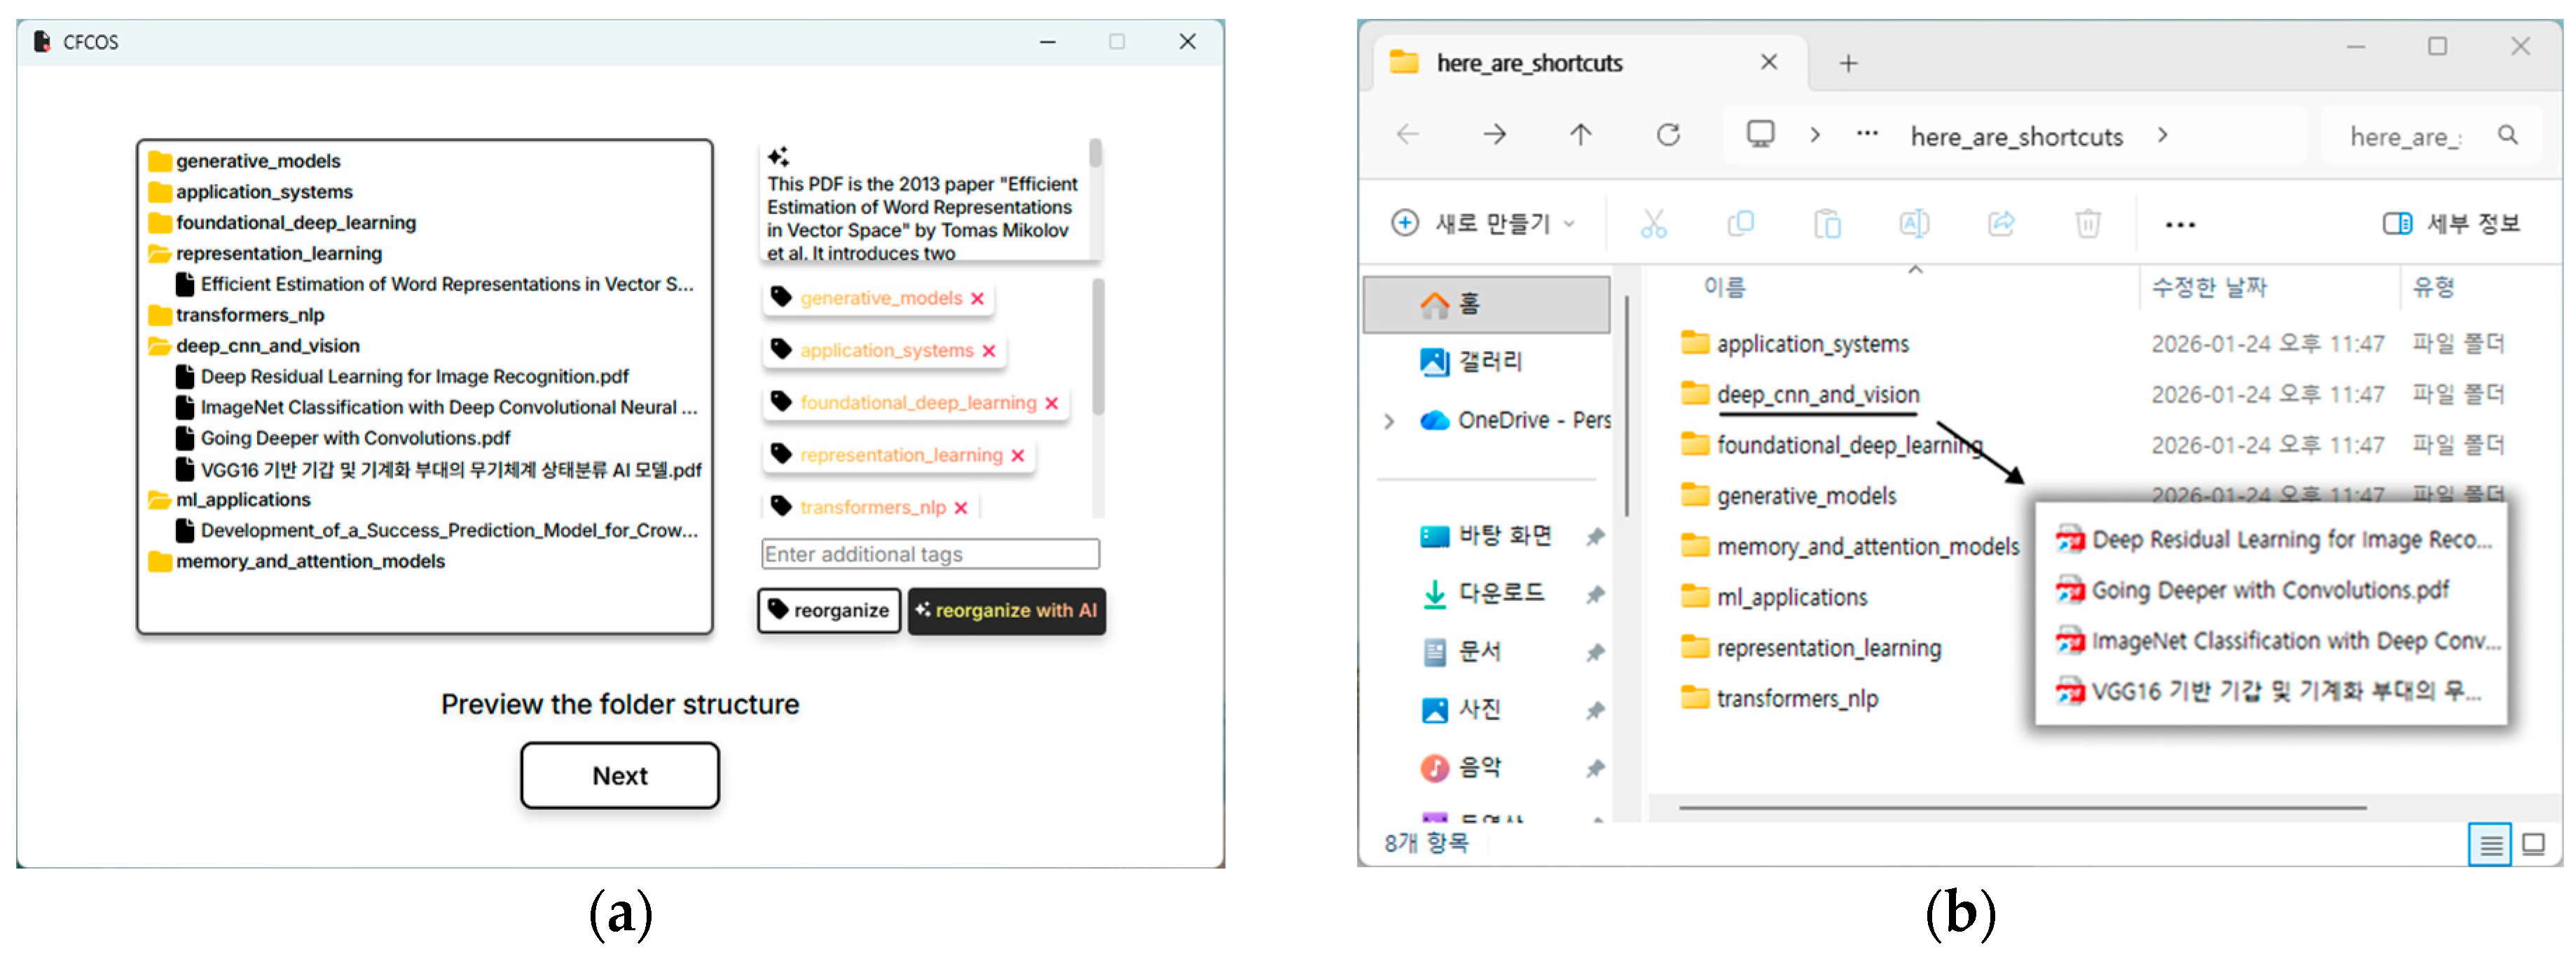Collapse the representation_learning folder in CFCOS tree

(x=159, y=254)
